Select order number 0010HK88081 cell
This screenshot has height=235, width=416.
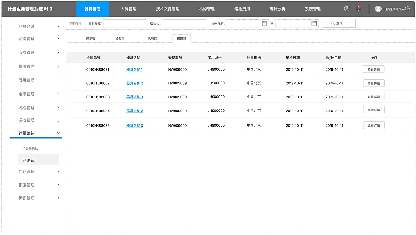click(98, 70)
